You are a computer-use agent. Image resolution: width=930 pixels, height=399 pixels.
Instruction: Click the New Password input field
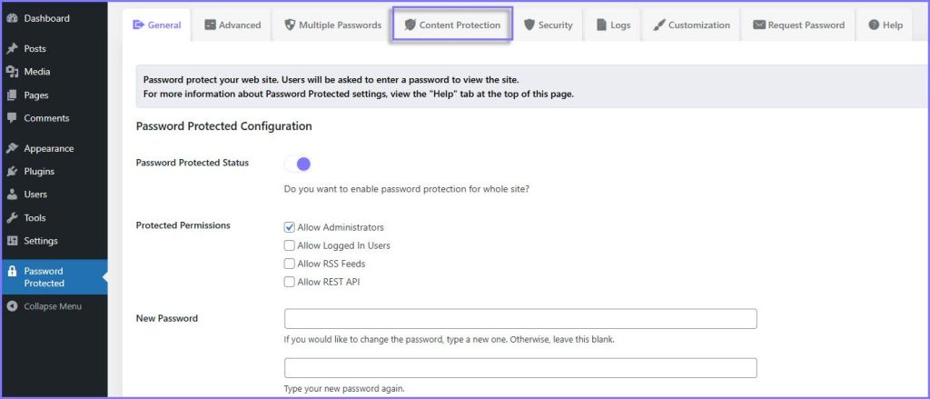pyautogui.click(x=520, y=319)
